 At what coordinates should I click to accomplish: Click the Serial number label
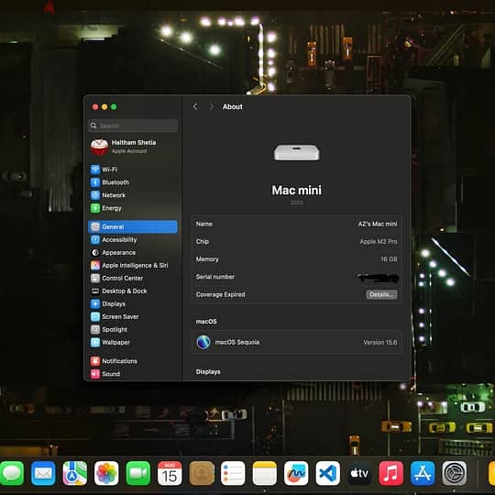(215, 277)
